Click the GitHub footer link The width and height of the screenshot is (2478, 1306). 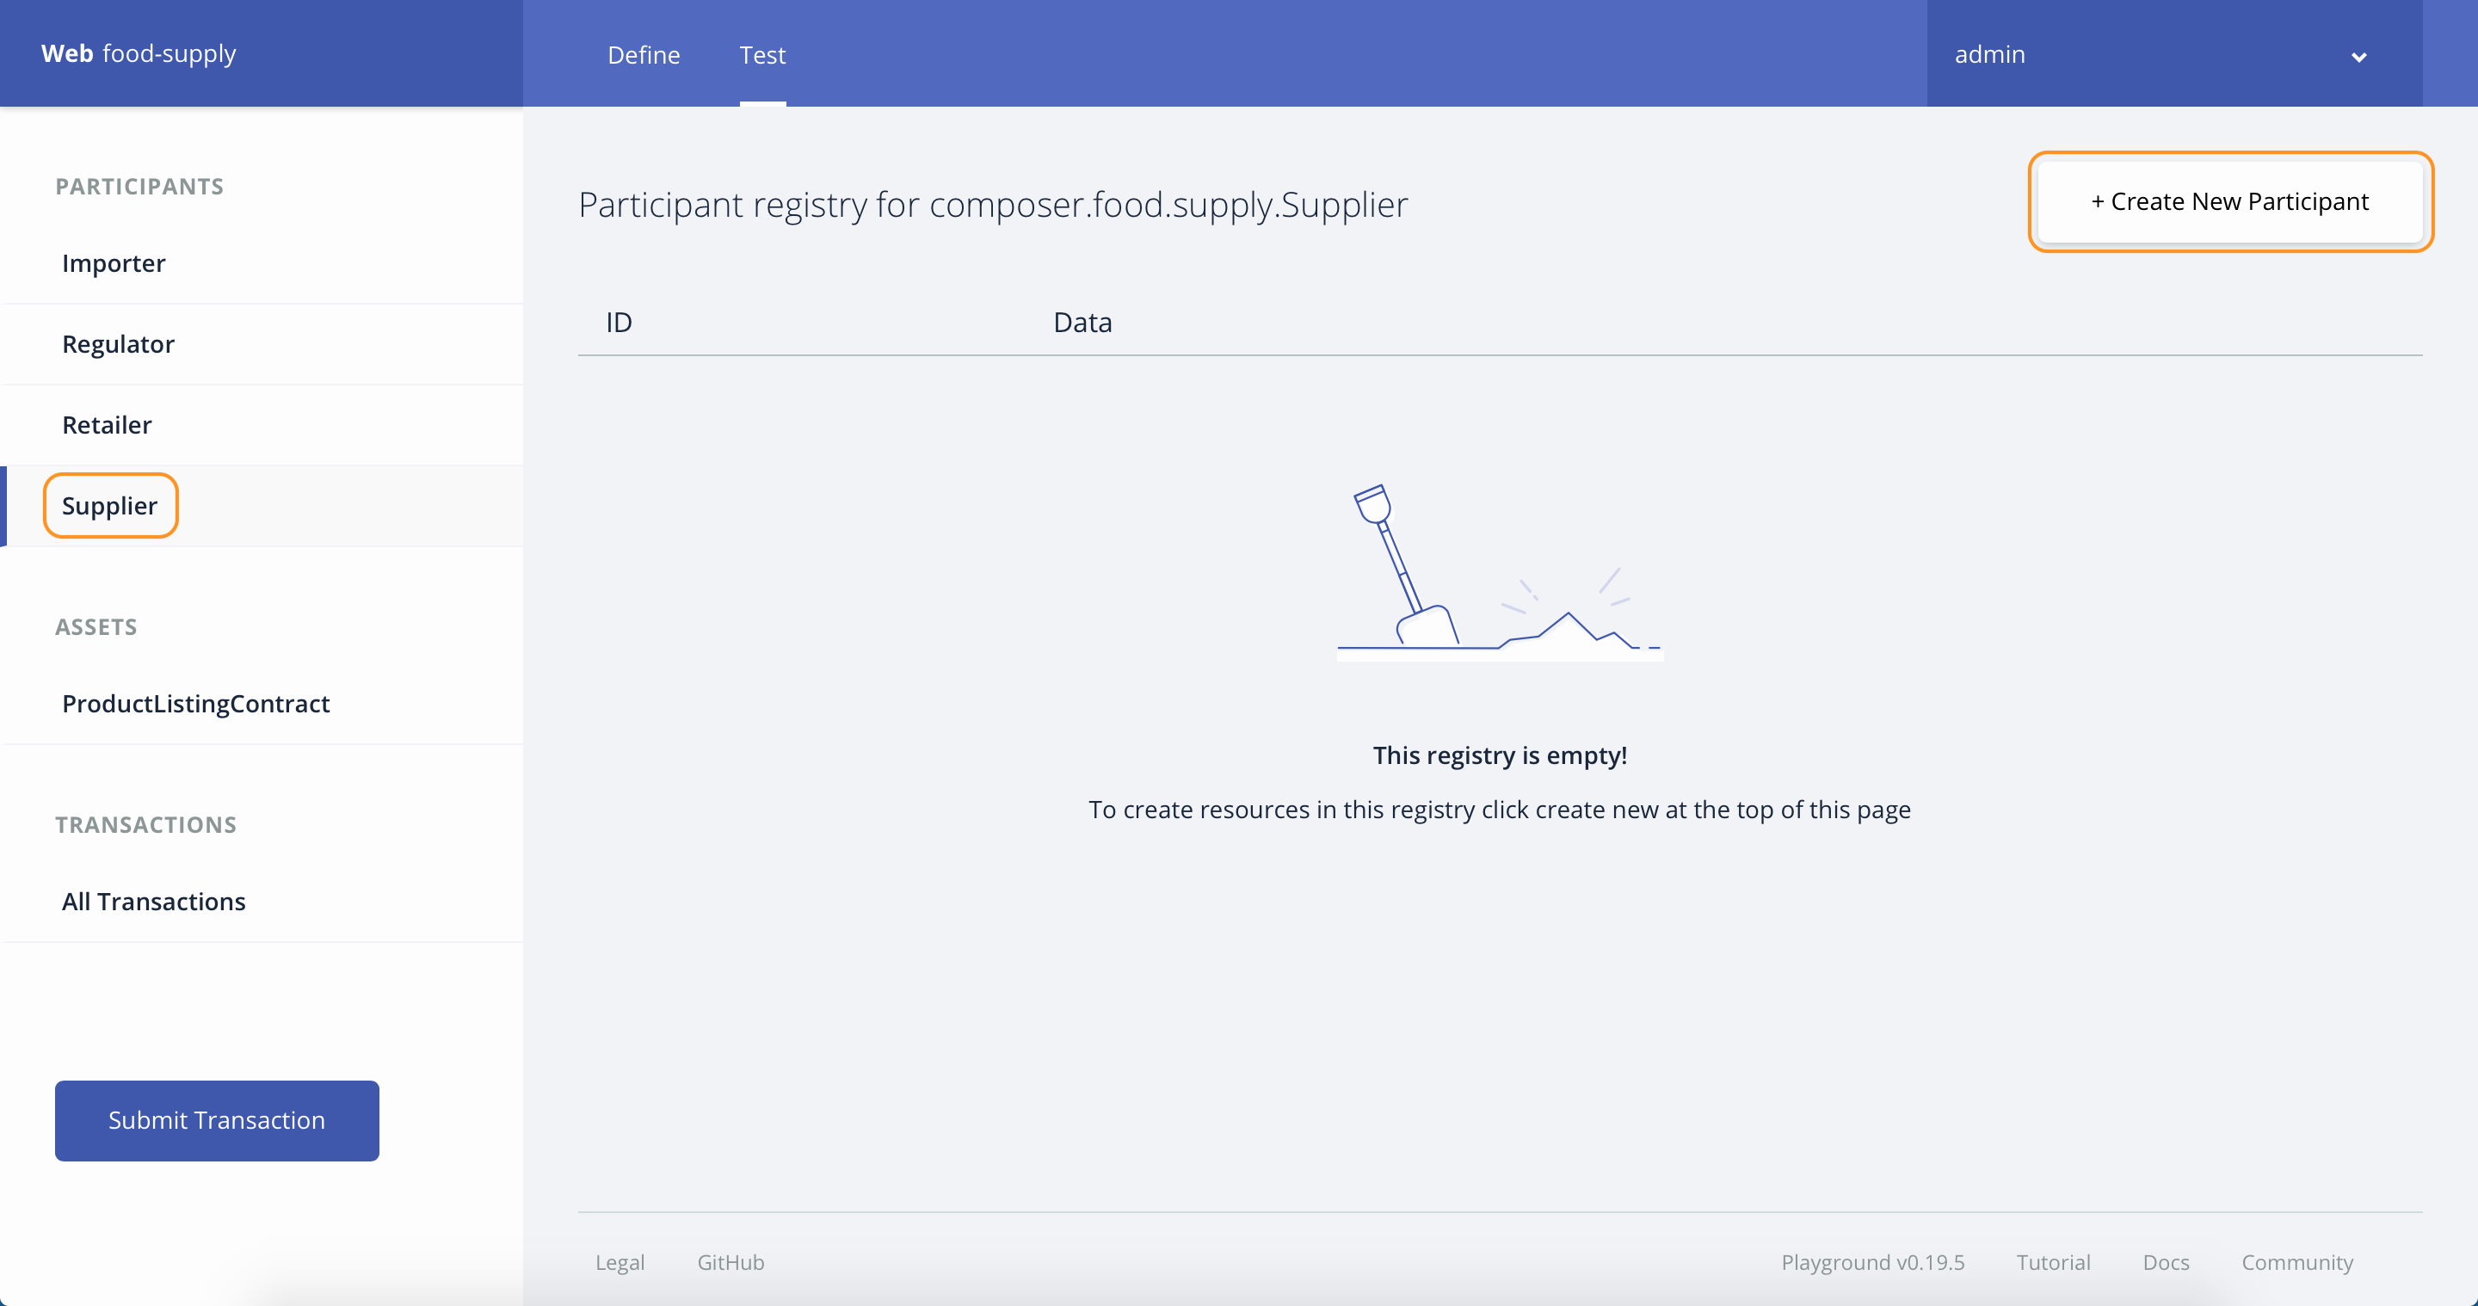pos(732,1262)
